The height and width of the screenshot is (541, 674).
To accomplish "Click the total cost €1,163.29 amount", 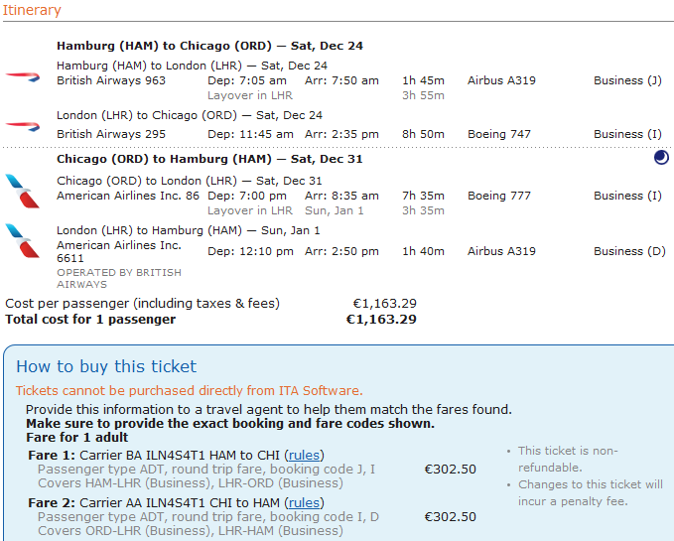I will (x=380, y=320).
